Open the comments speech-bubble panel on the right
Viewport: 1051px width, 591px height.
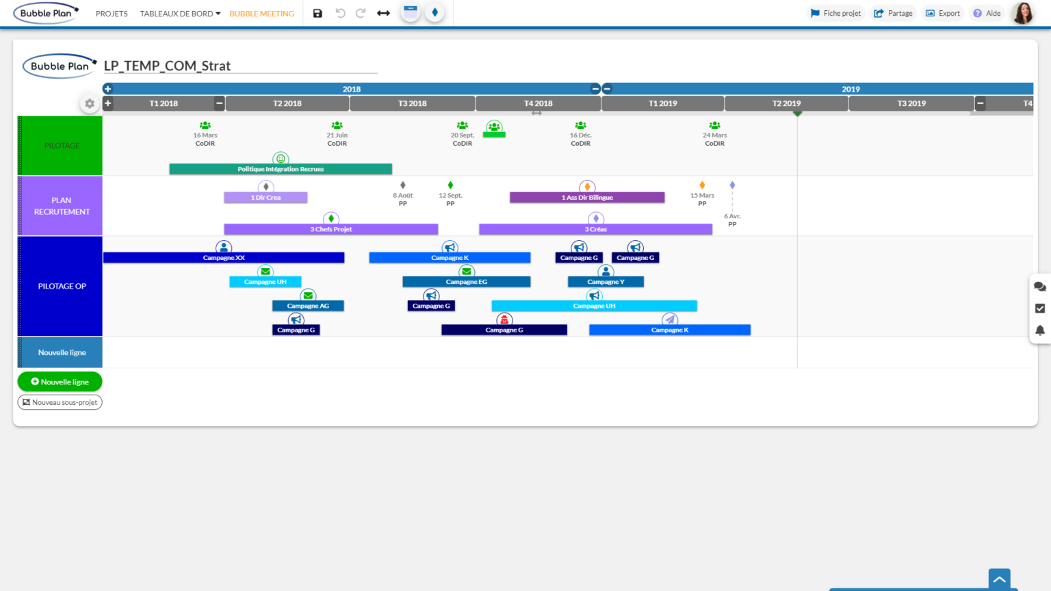[x=1039, y=287]
